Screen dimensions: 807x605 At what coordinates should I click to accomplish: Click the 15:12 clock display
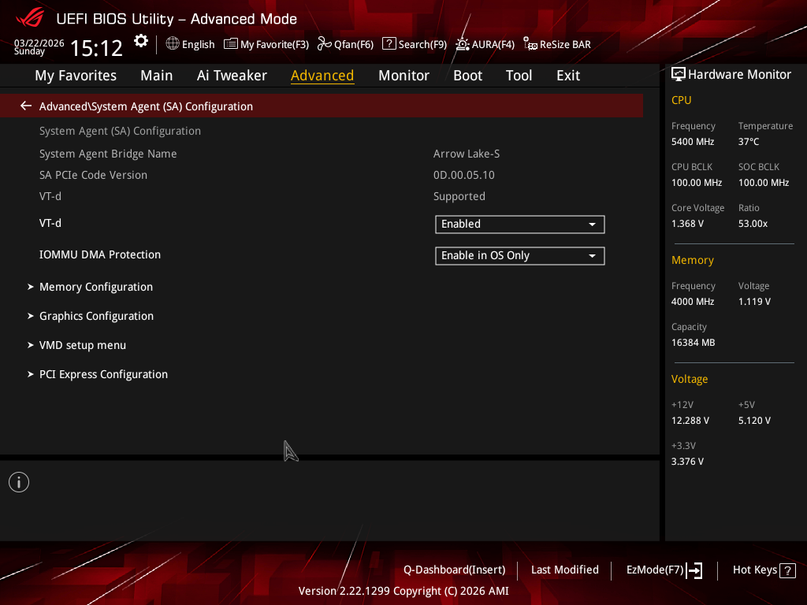(x=96, y=48)
